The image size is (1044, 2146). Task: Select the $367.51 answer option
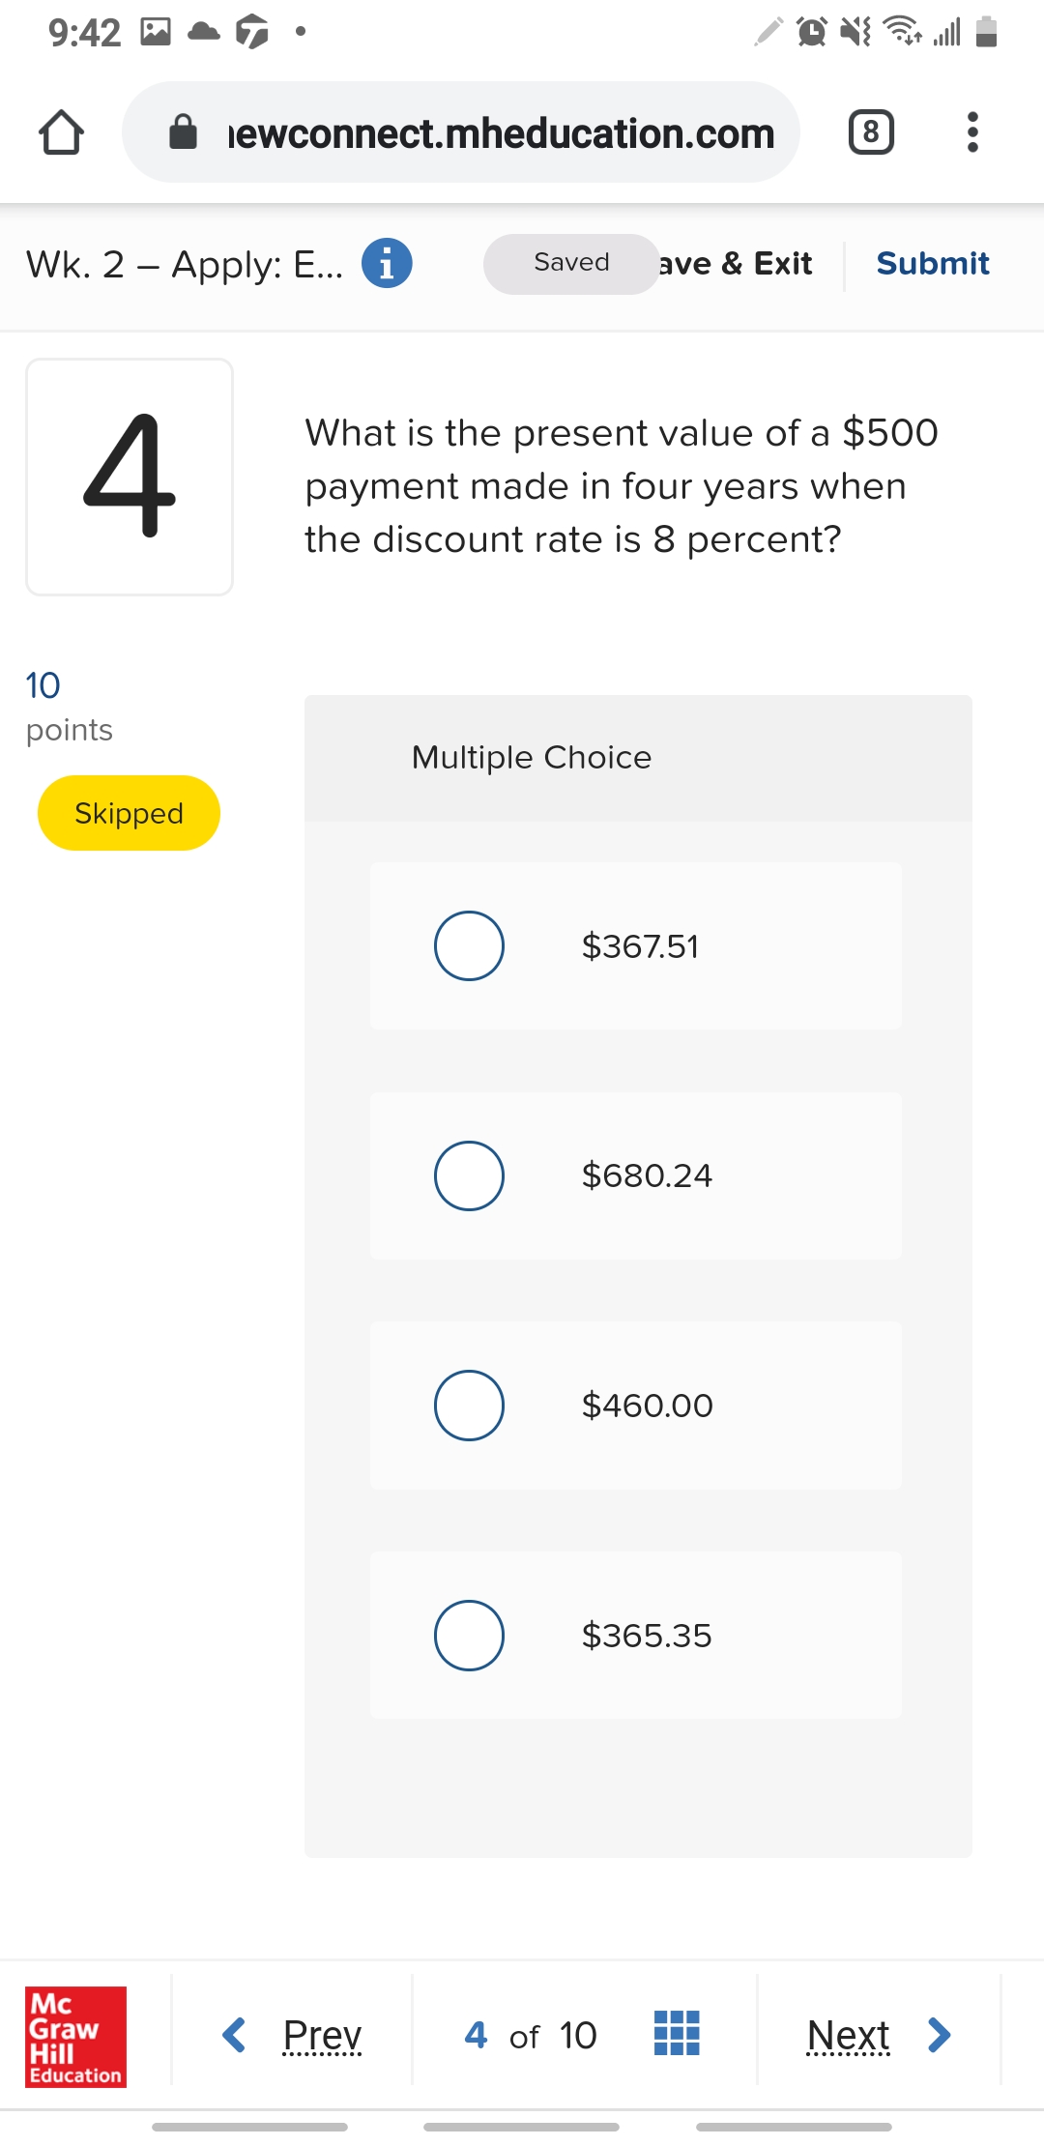469,945
